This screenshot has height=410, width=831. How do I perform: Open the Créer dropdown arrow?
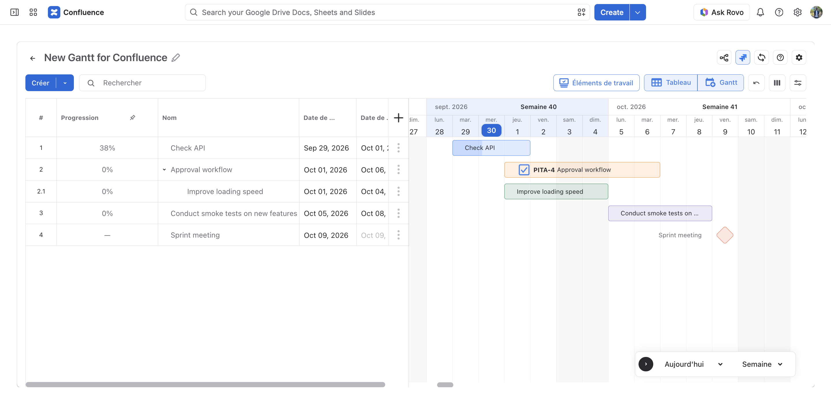pos(65,83)
